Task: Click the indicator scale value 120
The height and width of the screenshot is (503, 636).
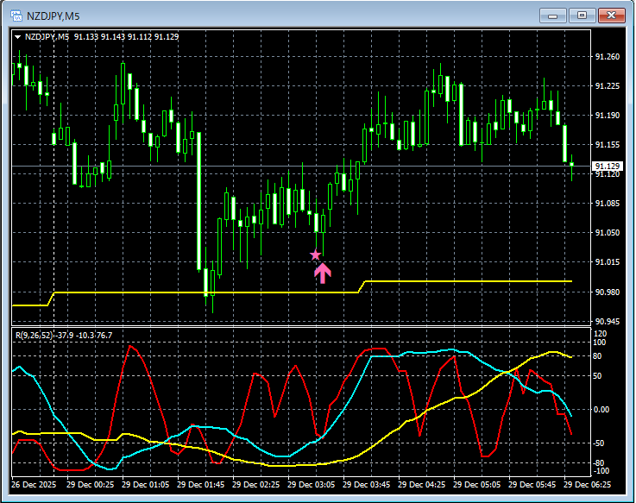Action: [601, 334]
